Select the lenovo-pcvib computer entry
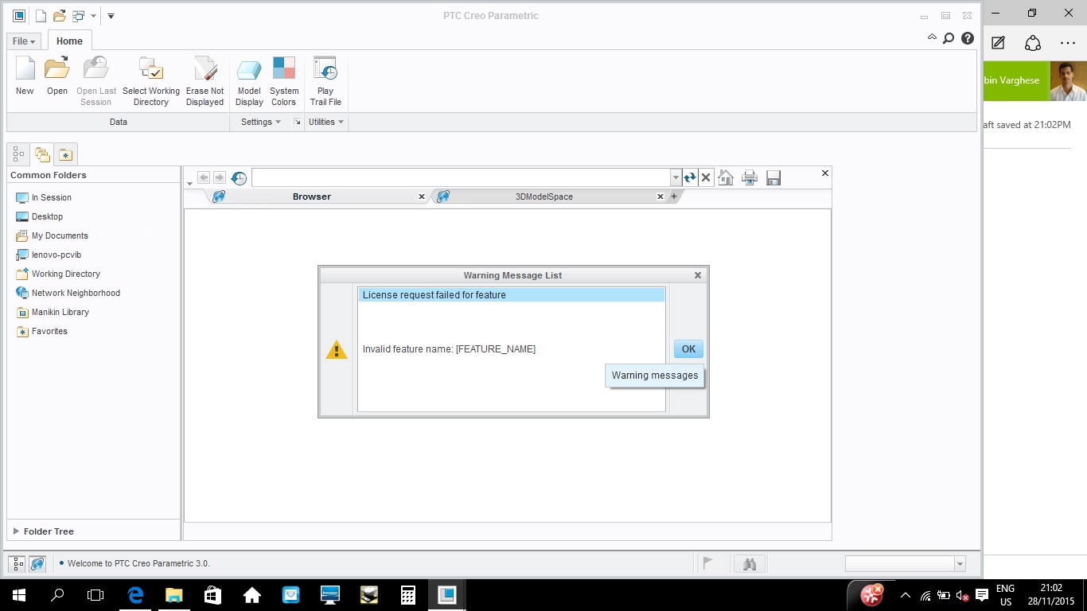The height and width of the screenshot is (611, 1087). point(49,255)
